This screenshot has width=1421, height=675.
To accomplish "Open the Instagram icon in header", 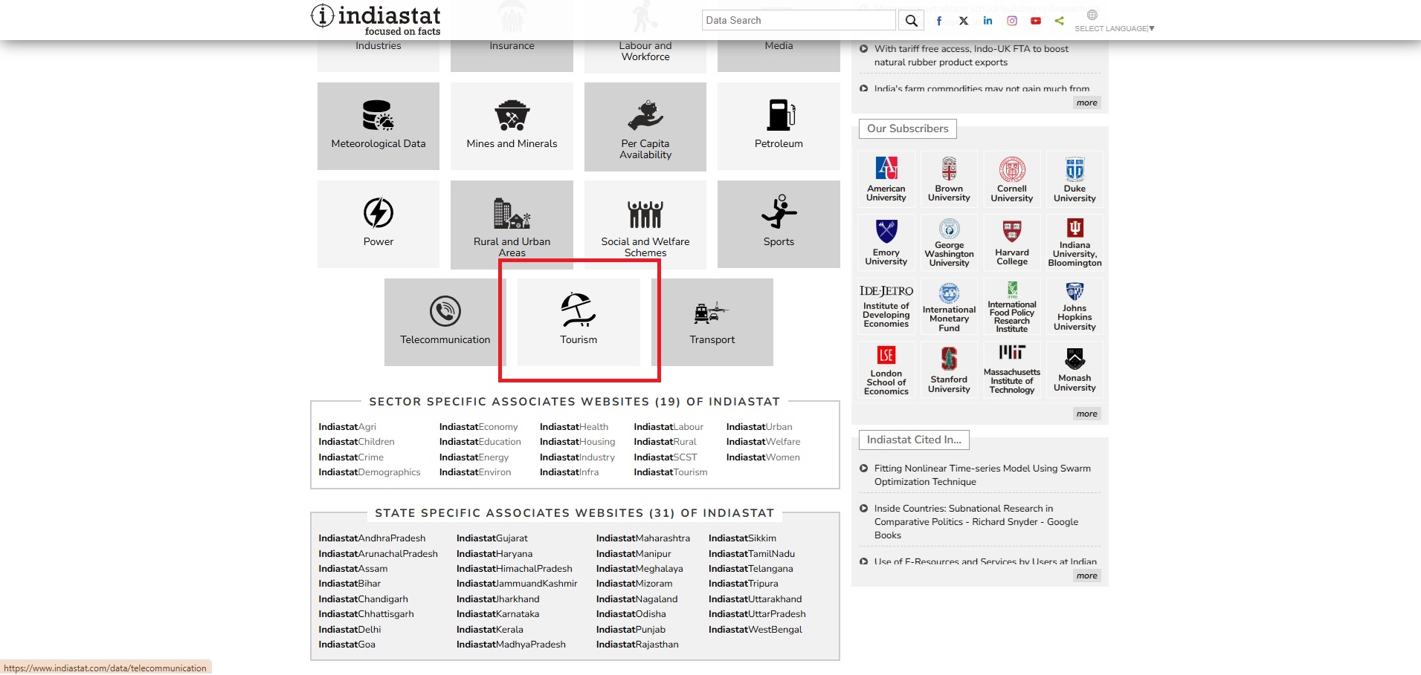I will (x=1011, y=21).
